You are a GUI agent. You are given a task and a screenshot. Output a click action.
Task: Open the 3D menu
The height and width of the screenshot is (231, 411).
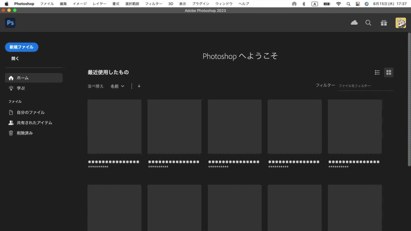click(171, 4)
